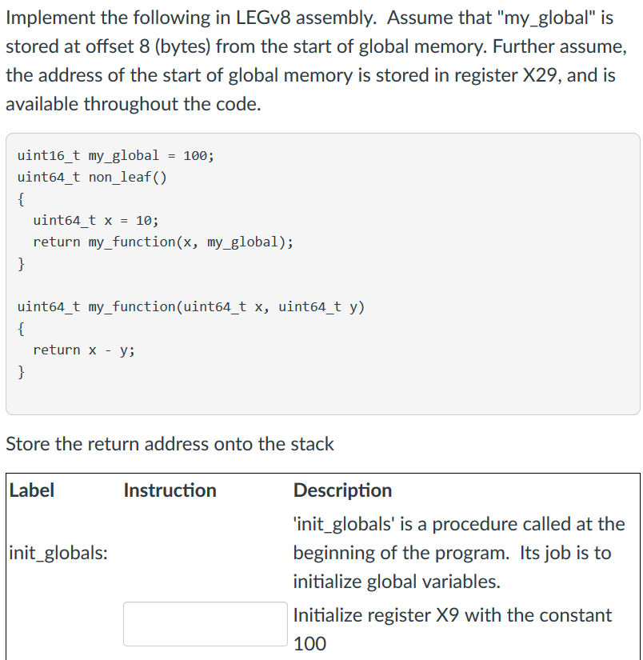Click the Label column header
This screenshot has width=643, height=660.
(x=32, y=490)
